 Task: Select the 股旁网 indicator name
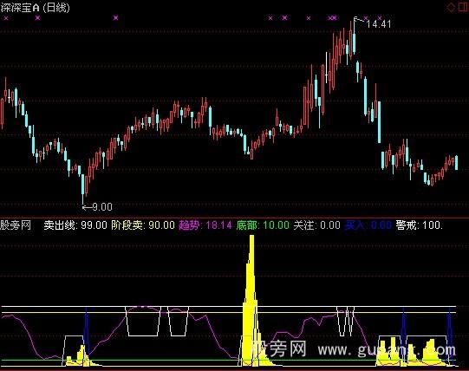[x=16, y=225]
